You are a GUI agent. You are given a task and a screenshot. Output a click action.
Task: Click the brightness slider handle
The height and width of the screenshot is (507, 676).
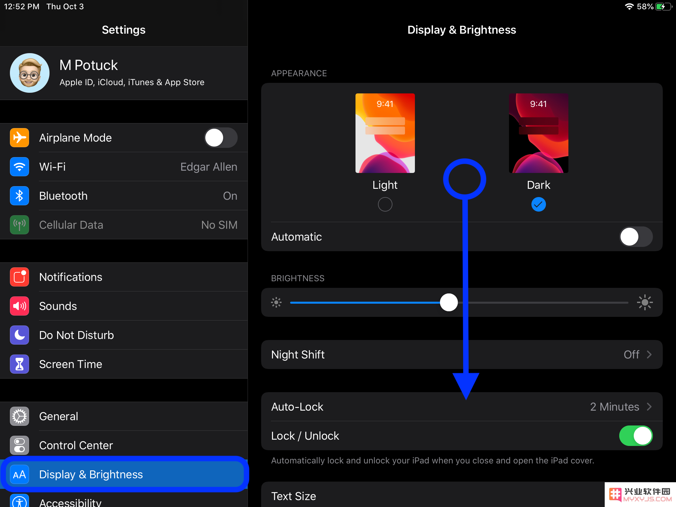[x=449, y=302]
